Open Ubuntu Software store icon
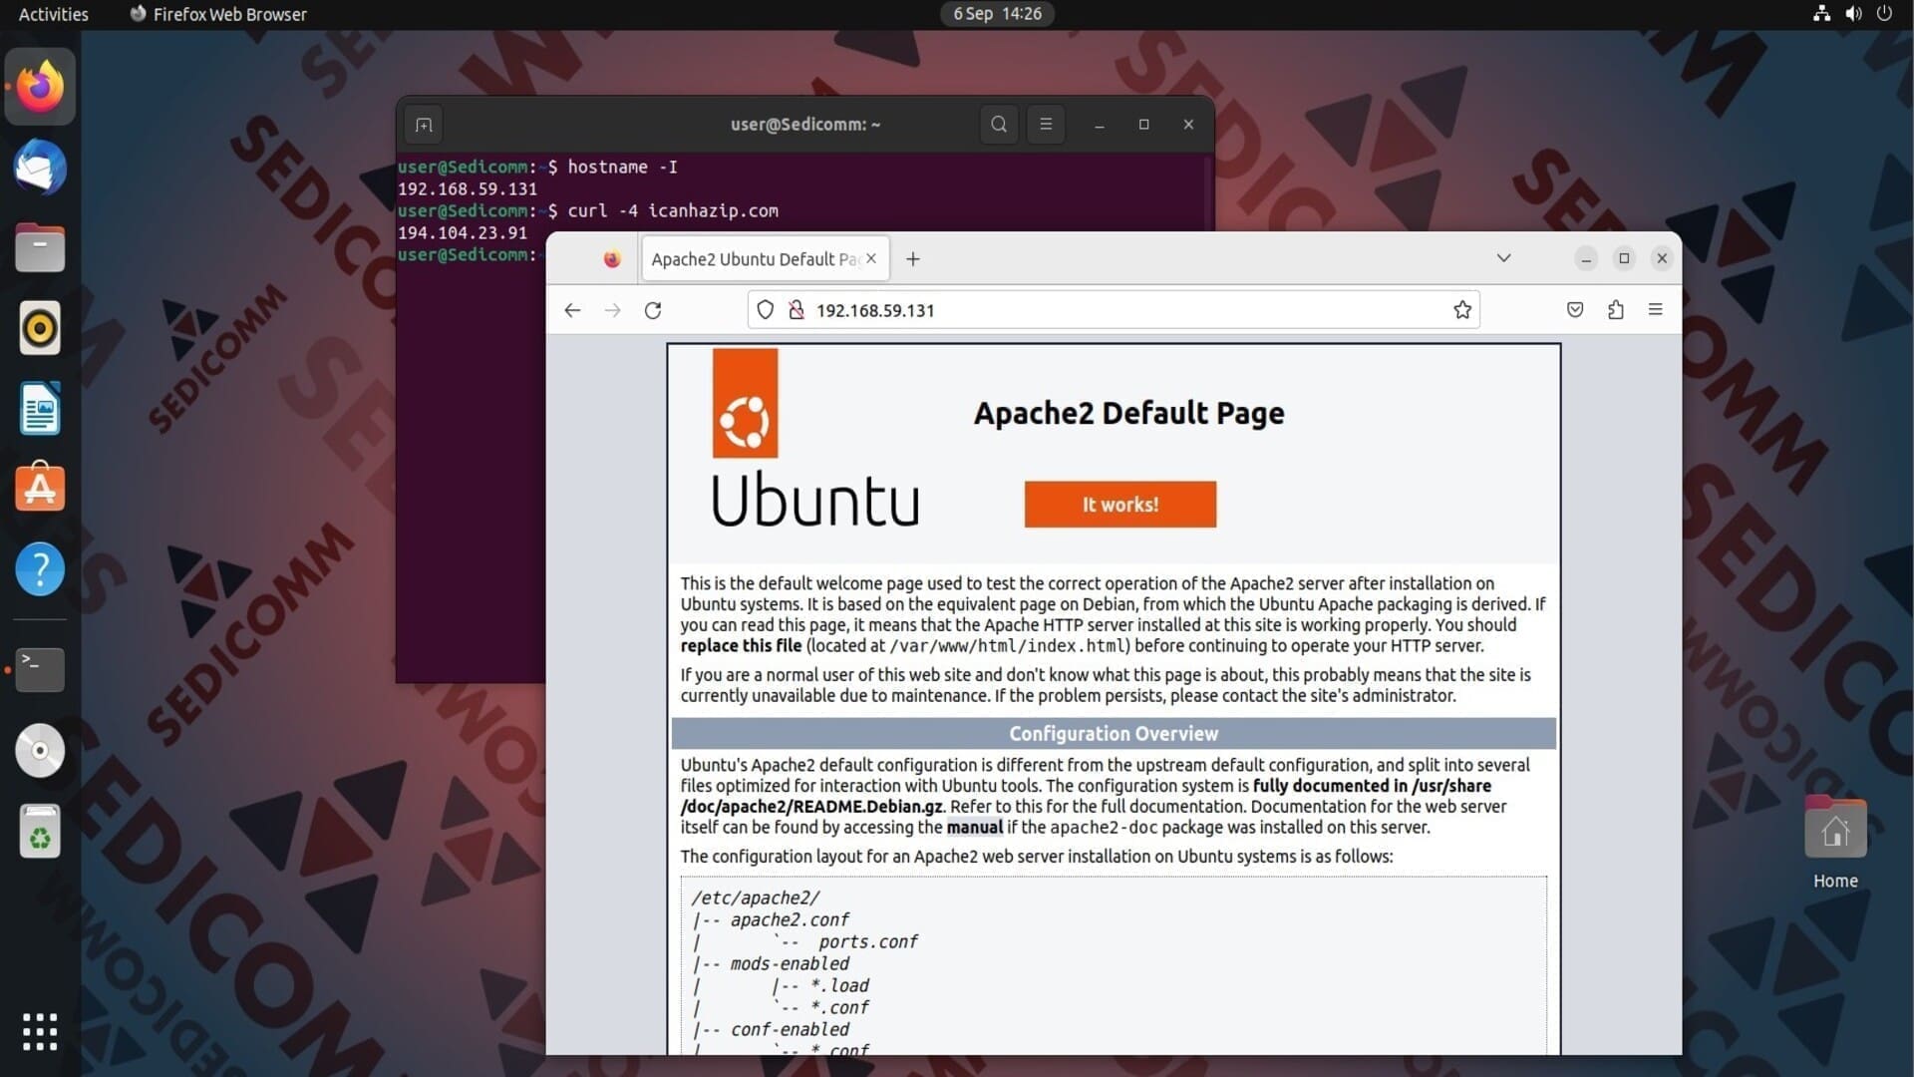This screenshot has width=1914, height=1077. [x=40, y=488]
